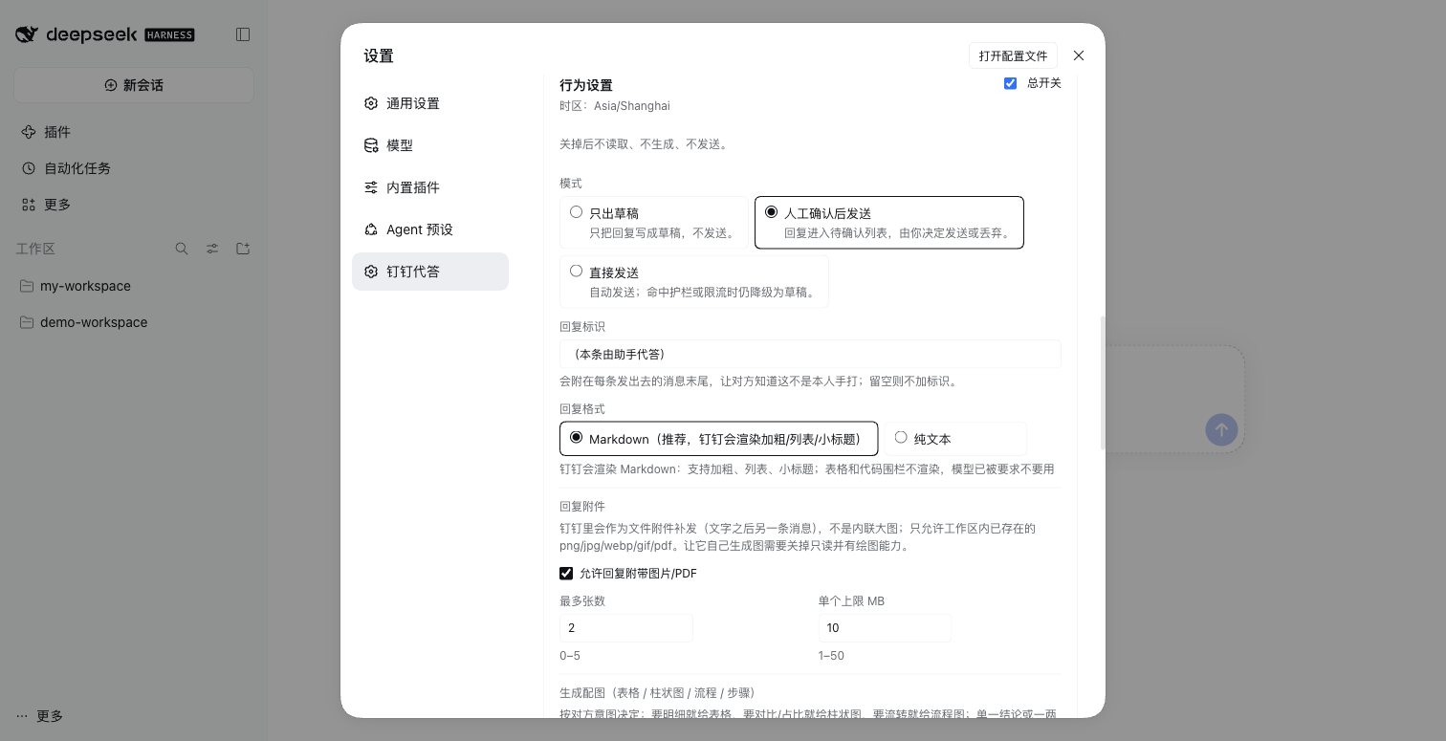Click the add workspace folder icon

(243, 249)
